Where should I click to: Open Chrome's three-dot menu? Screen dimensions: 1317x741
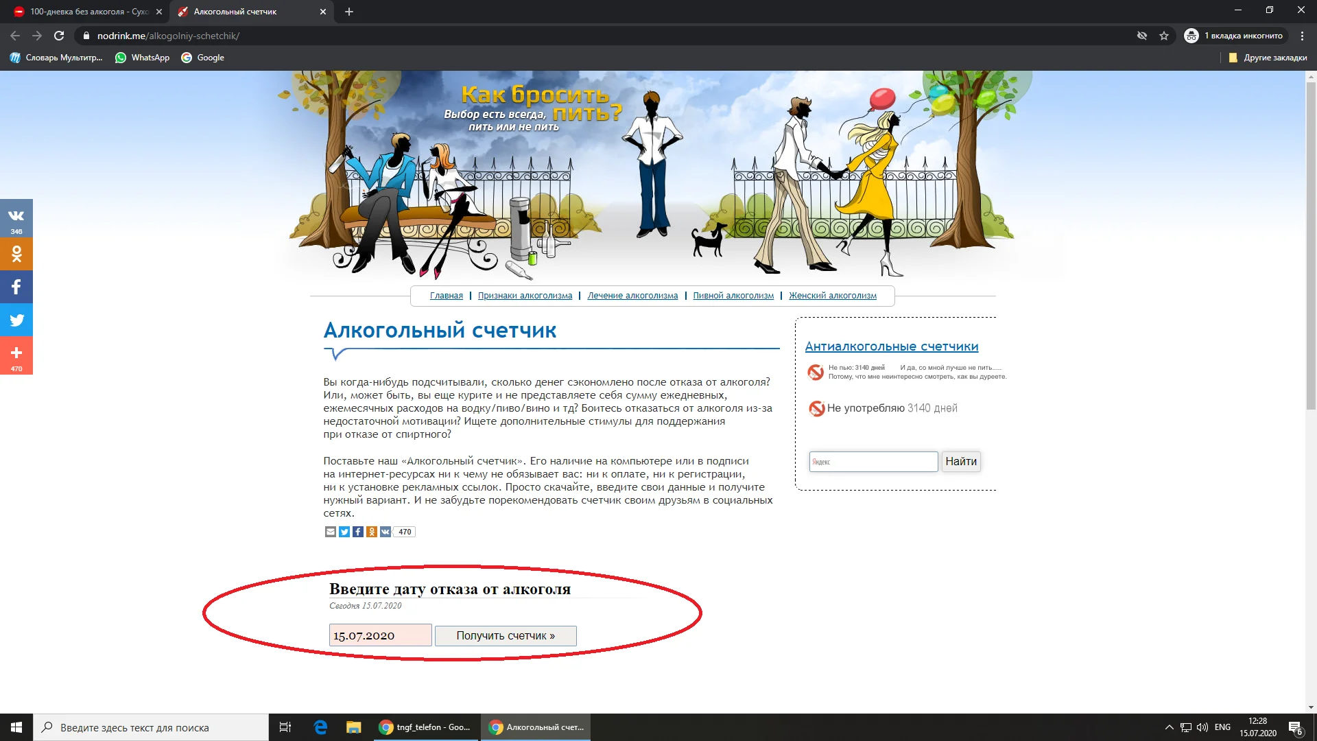point(1303,35)
